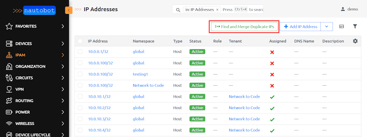Expand the Organization menu chevron
367x137 pixels.
(62, 66)
